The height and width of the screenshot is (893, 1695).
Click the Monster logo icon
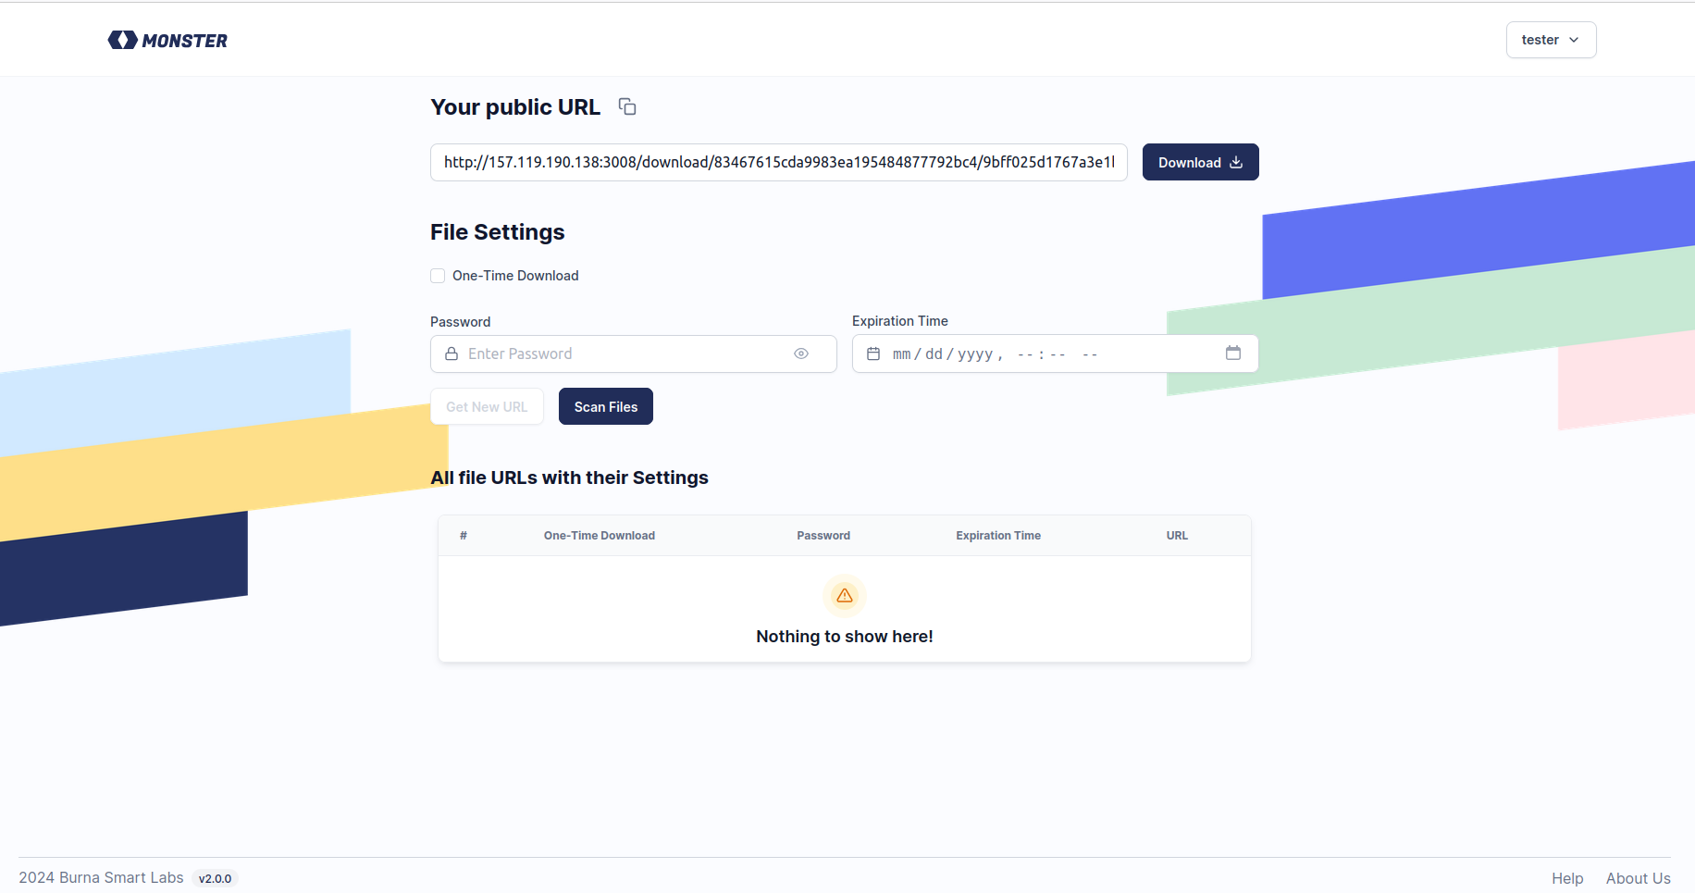click(x=123, y=40)
